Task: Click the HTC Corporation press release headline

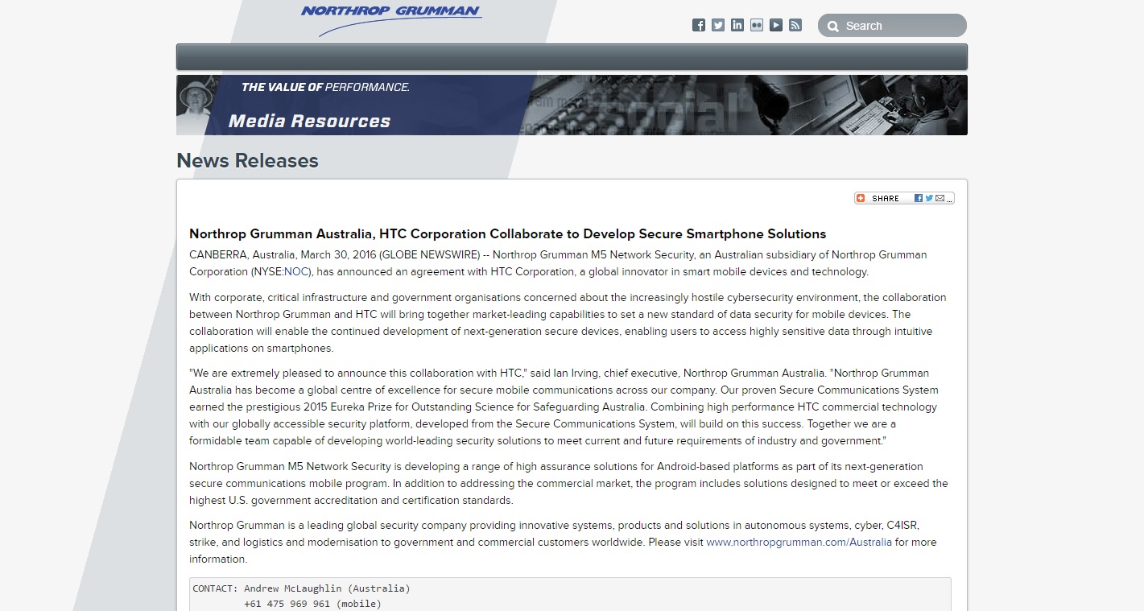Action: [507, 233]
